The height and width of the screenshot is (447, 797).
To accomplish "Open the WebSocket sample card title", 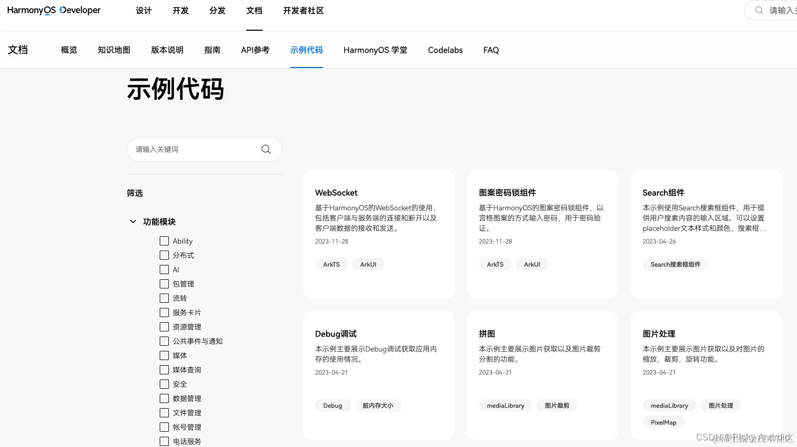I will [336, 193].
